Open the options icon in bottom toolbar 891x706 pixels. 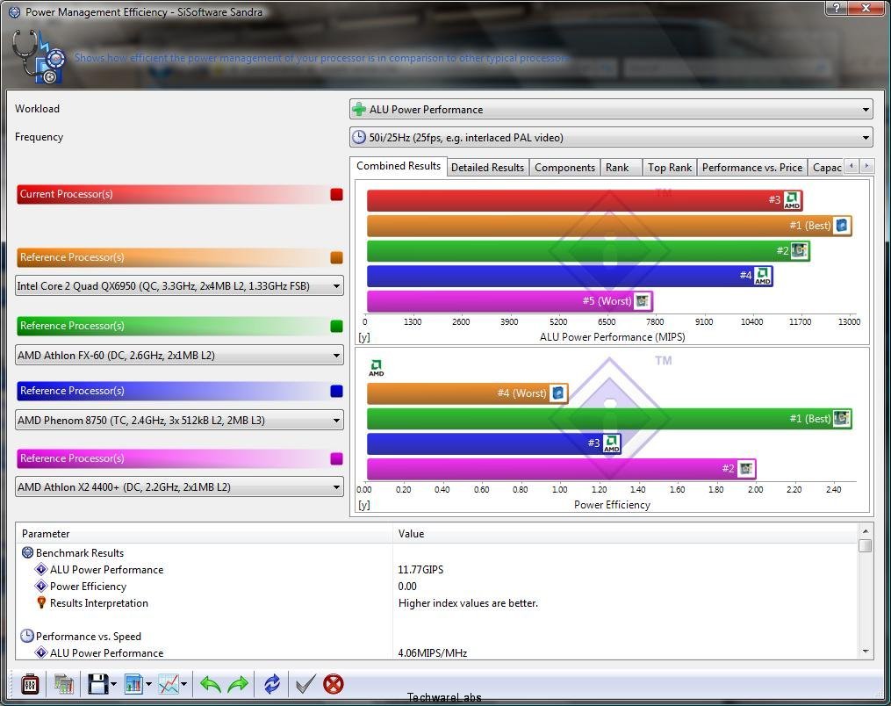click(30, 684)
